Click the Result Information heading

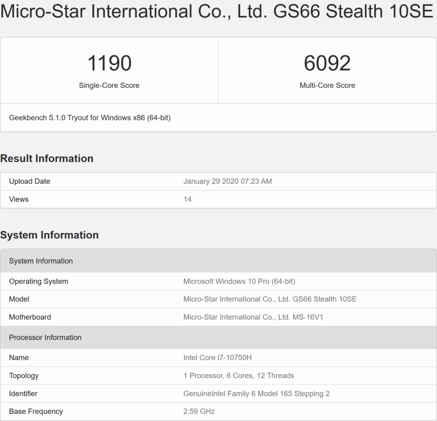(47, 158)
